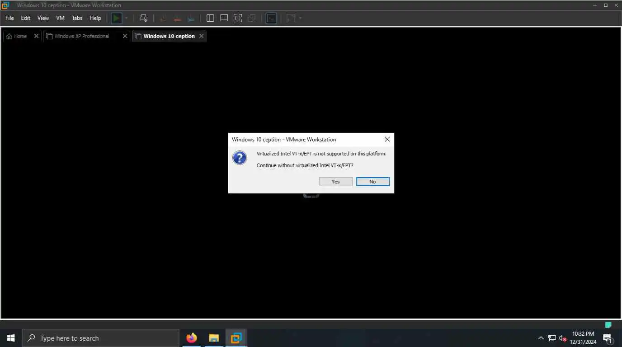Open the Edit menu
The height and width of the screenshot is (347, 622).
click(25, 18)
